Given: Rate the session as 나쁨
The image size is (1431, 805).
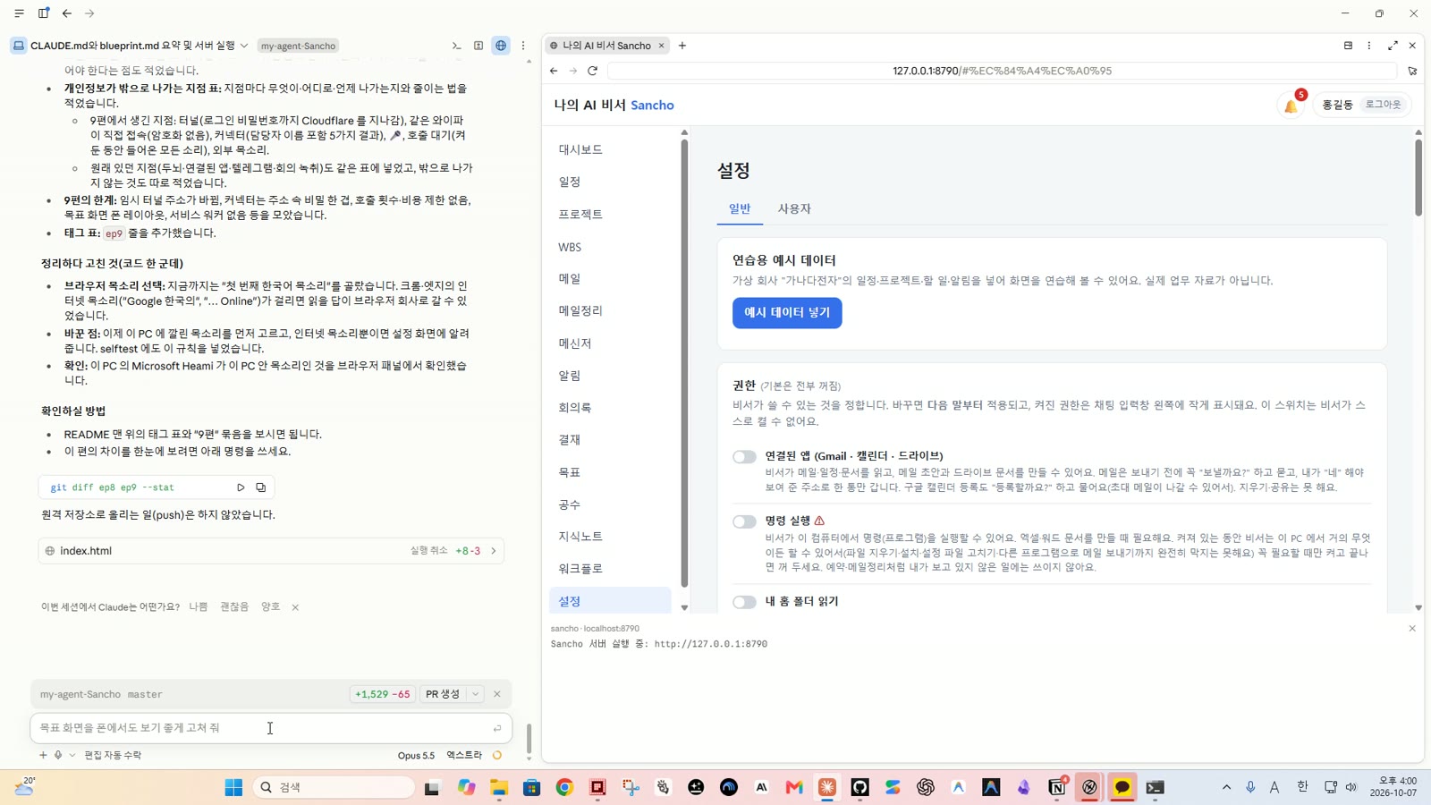Looking at the screenshot, I should [198, 606].
